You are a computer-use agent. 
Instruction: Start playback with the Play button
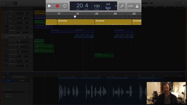49,6
